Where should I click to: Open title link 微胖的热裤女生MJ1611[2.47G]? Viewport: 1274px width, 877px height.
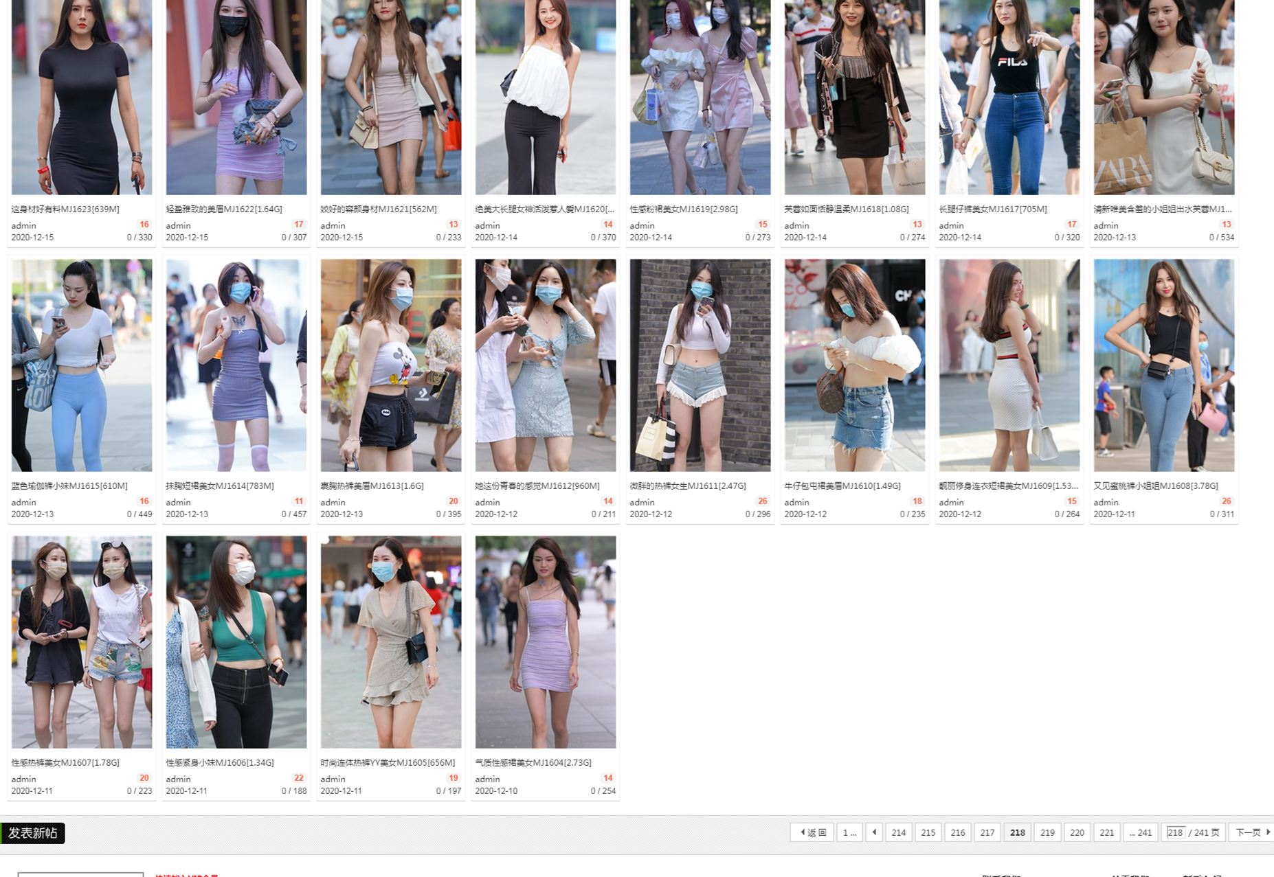click(x=688, y=486)
